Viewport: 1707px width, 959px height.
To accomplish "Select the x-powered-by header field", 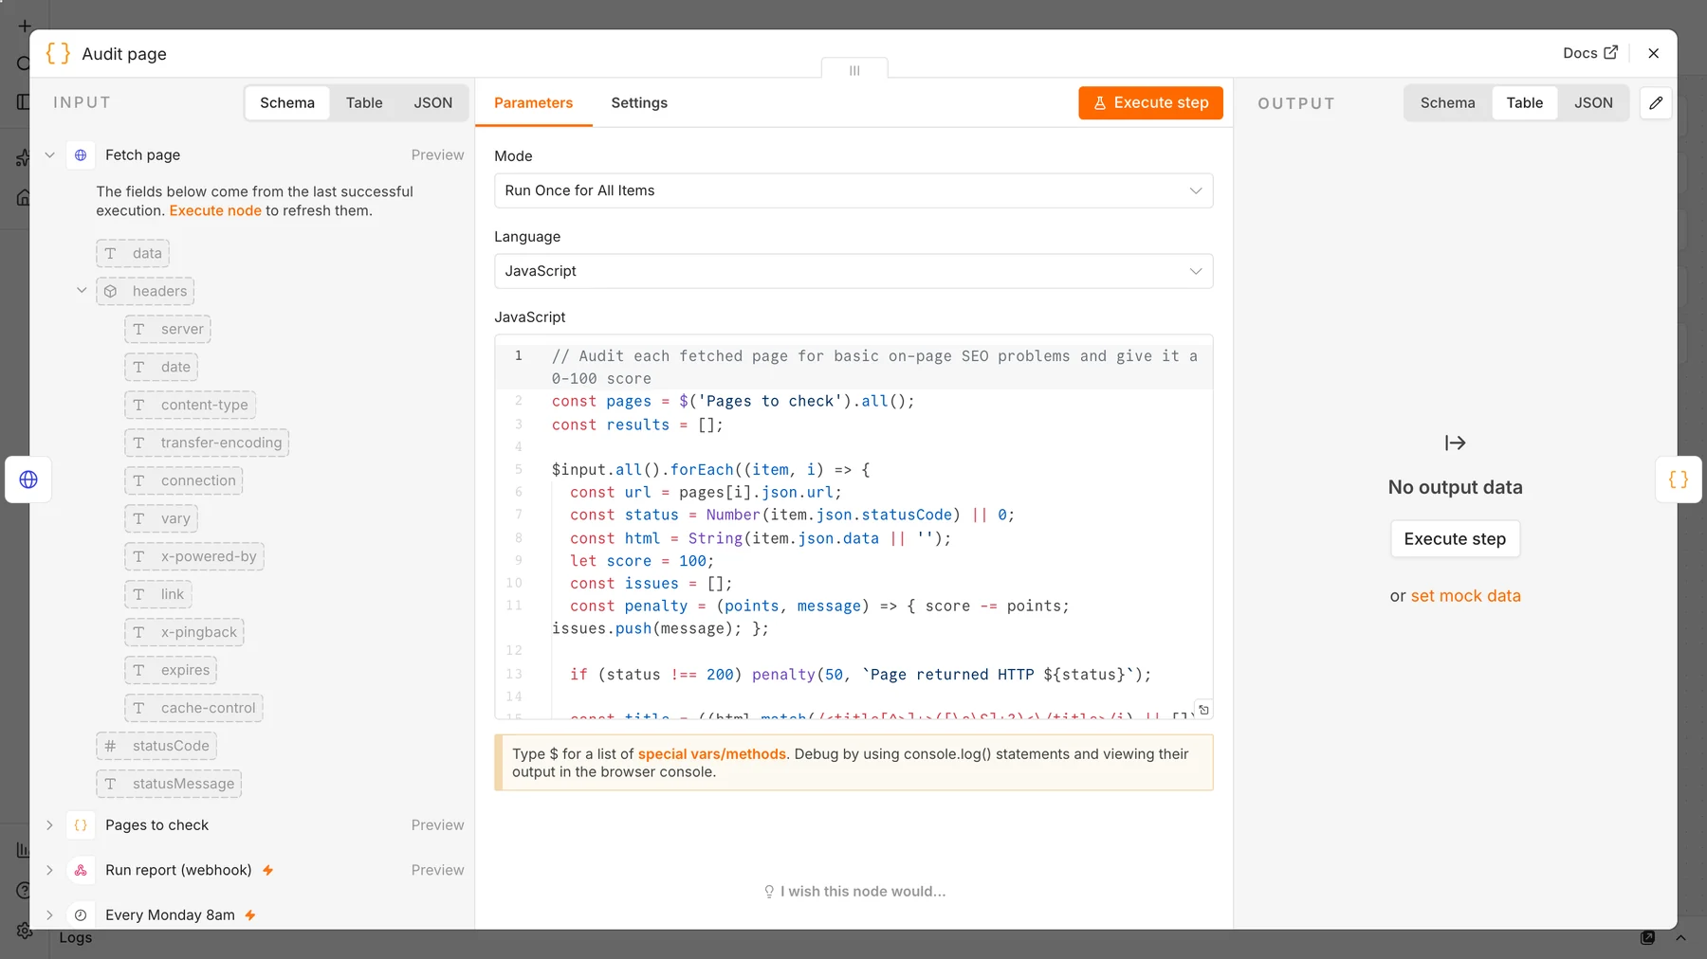I will tap(194, 556).
